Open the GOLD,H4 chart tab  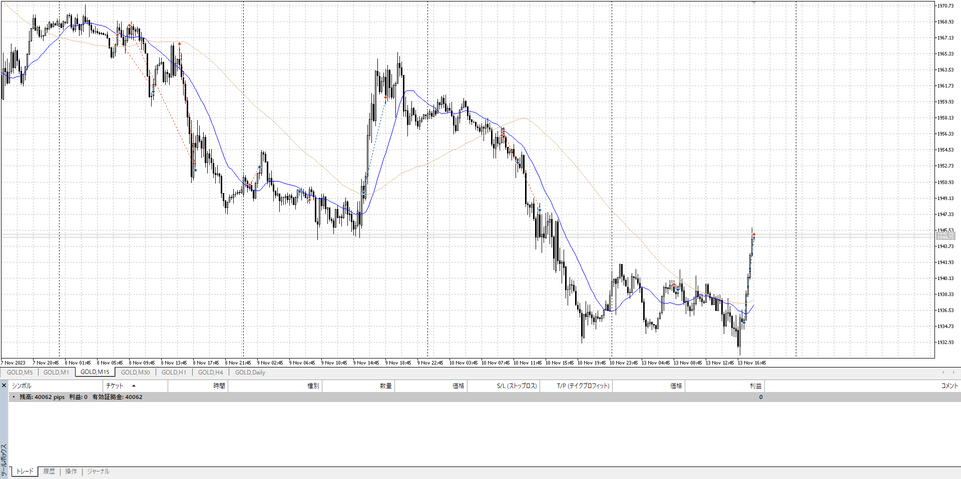pyautogui.click(x=210, y=372)
